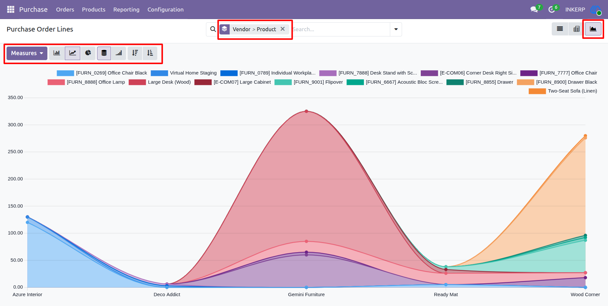Viewport: 608px width, 306px height.
Task: Click the Wood Corner axis label
Action: [x=585, y=295]
